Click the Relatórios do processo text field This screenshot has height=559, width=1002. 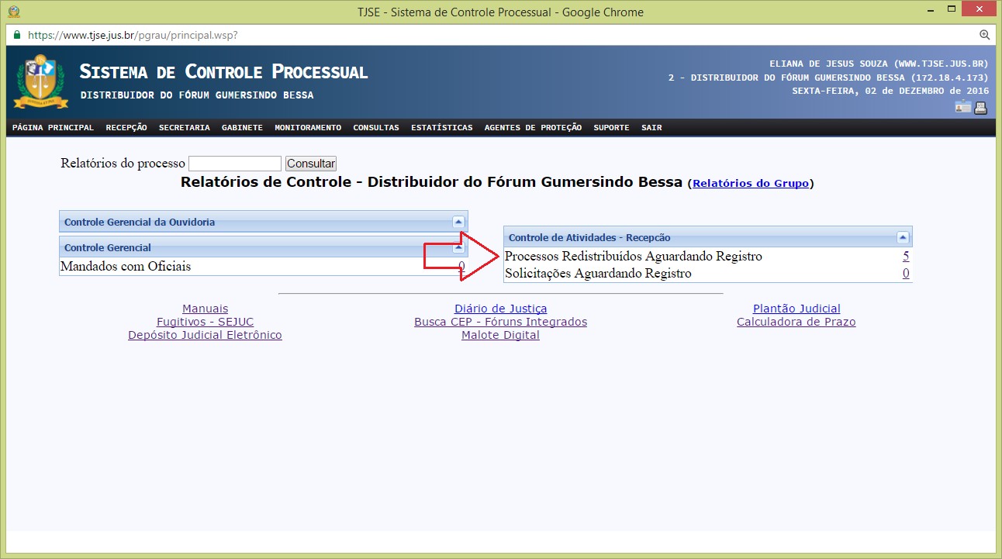coord(234,164)
